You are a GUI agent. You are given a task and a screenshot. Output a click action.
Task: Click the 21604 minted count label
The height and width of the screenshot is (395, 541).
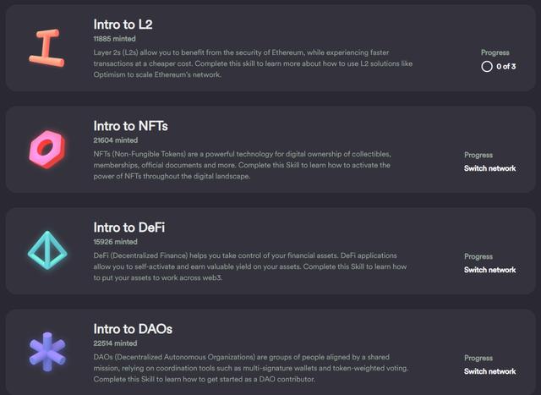[116, 140]
